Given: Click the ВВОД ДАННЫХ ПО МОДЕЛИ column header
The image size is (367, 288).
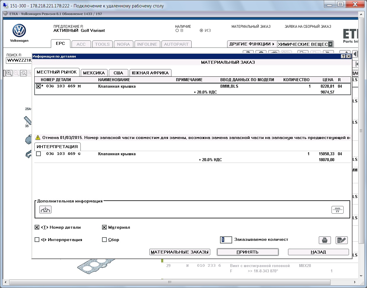Looking at the screenshot, I should click(247, 80).
